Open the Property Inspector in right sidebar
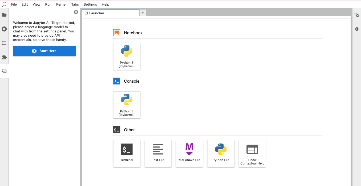This screenshot has width=361, height=186. pyautogui.click(x=357, y=15)
